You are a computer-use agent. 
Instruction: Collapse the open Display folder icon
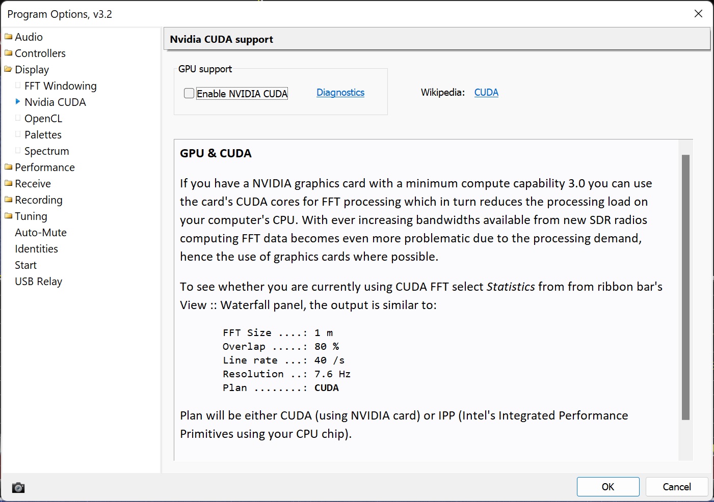[9, 69]
